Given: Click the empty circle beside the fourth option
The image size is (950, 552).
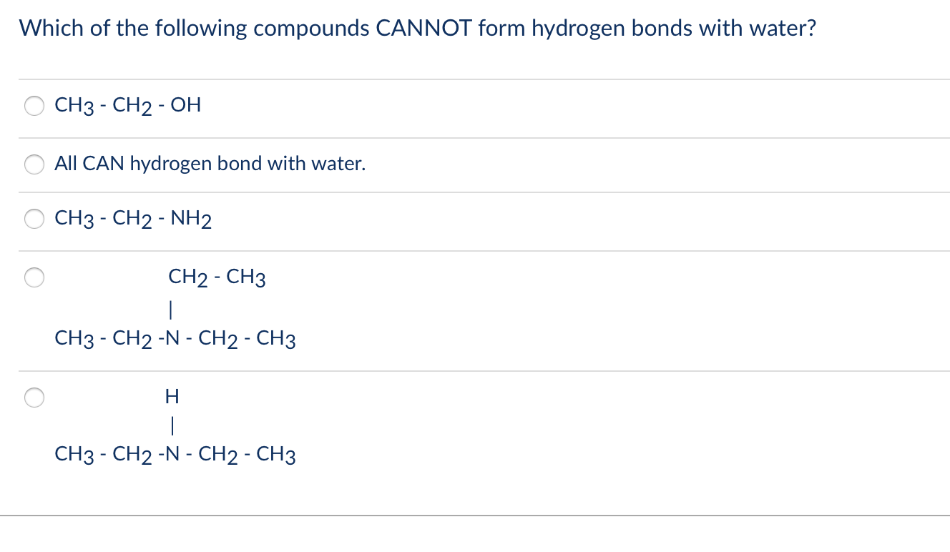Looking at the screenshot, I should pyautogui.click(x=34, y=277).
